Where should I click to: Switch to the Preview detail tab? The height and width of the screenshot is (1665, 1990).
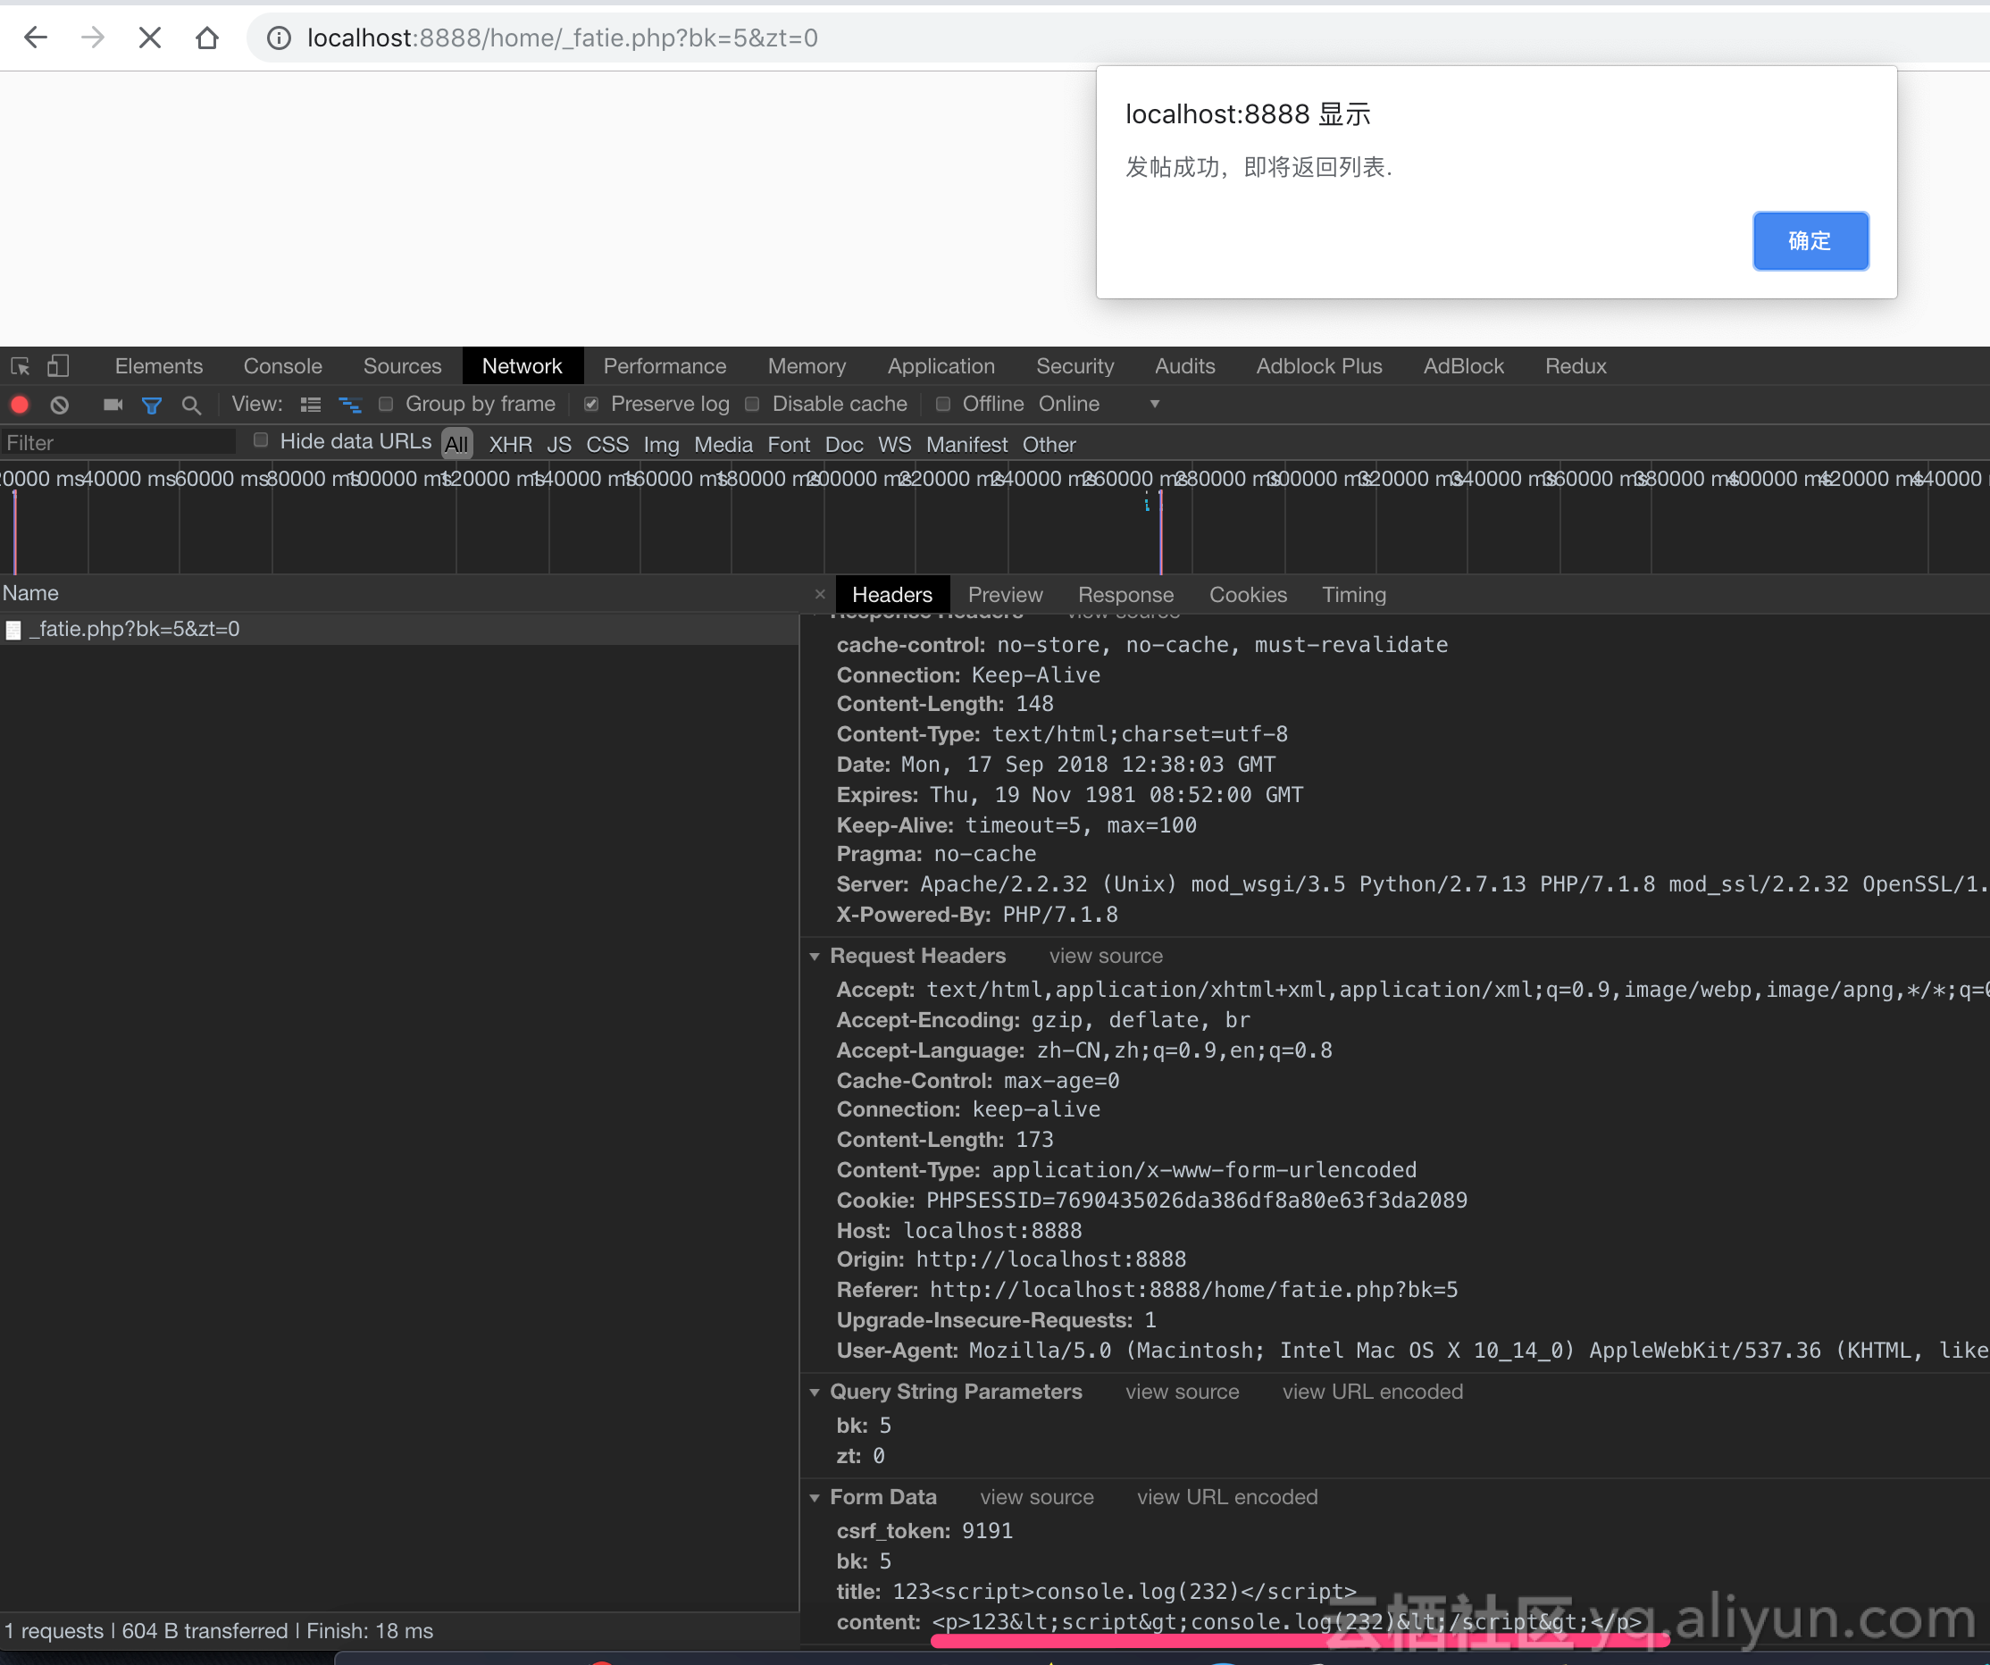coord(1005,594)
